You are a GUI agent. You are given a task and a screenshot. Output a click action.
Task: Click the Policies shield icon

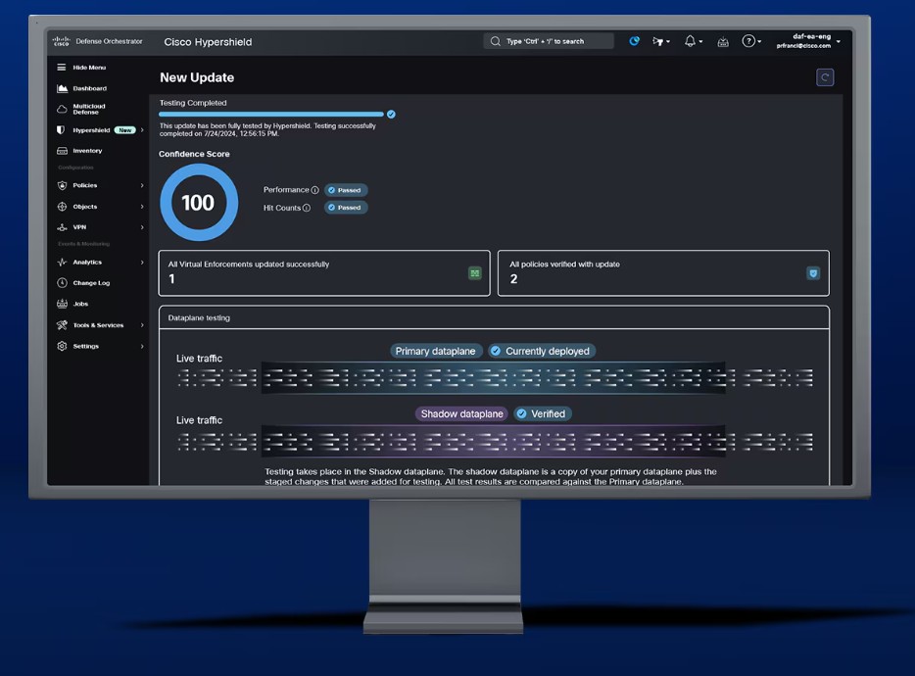point(62,185)
